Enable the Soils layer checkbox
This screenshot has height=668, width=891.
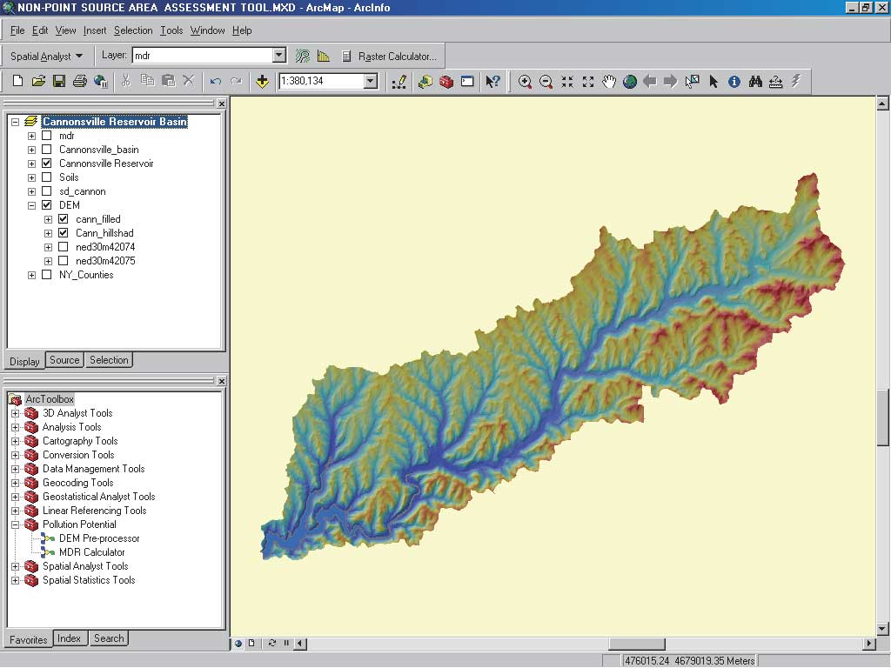click(x=46, y=177)
